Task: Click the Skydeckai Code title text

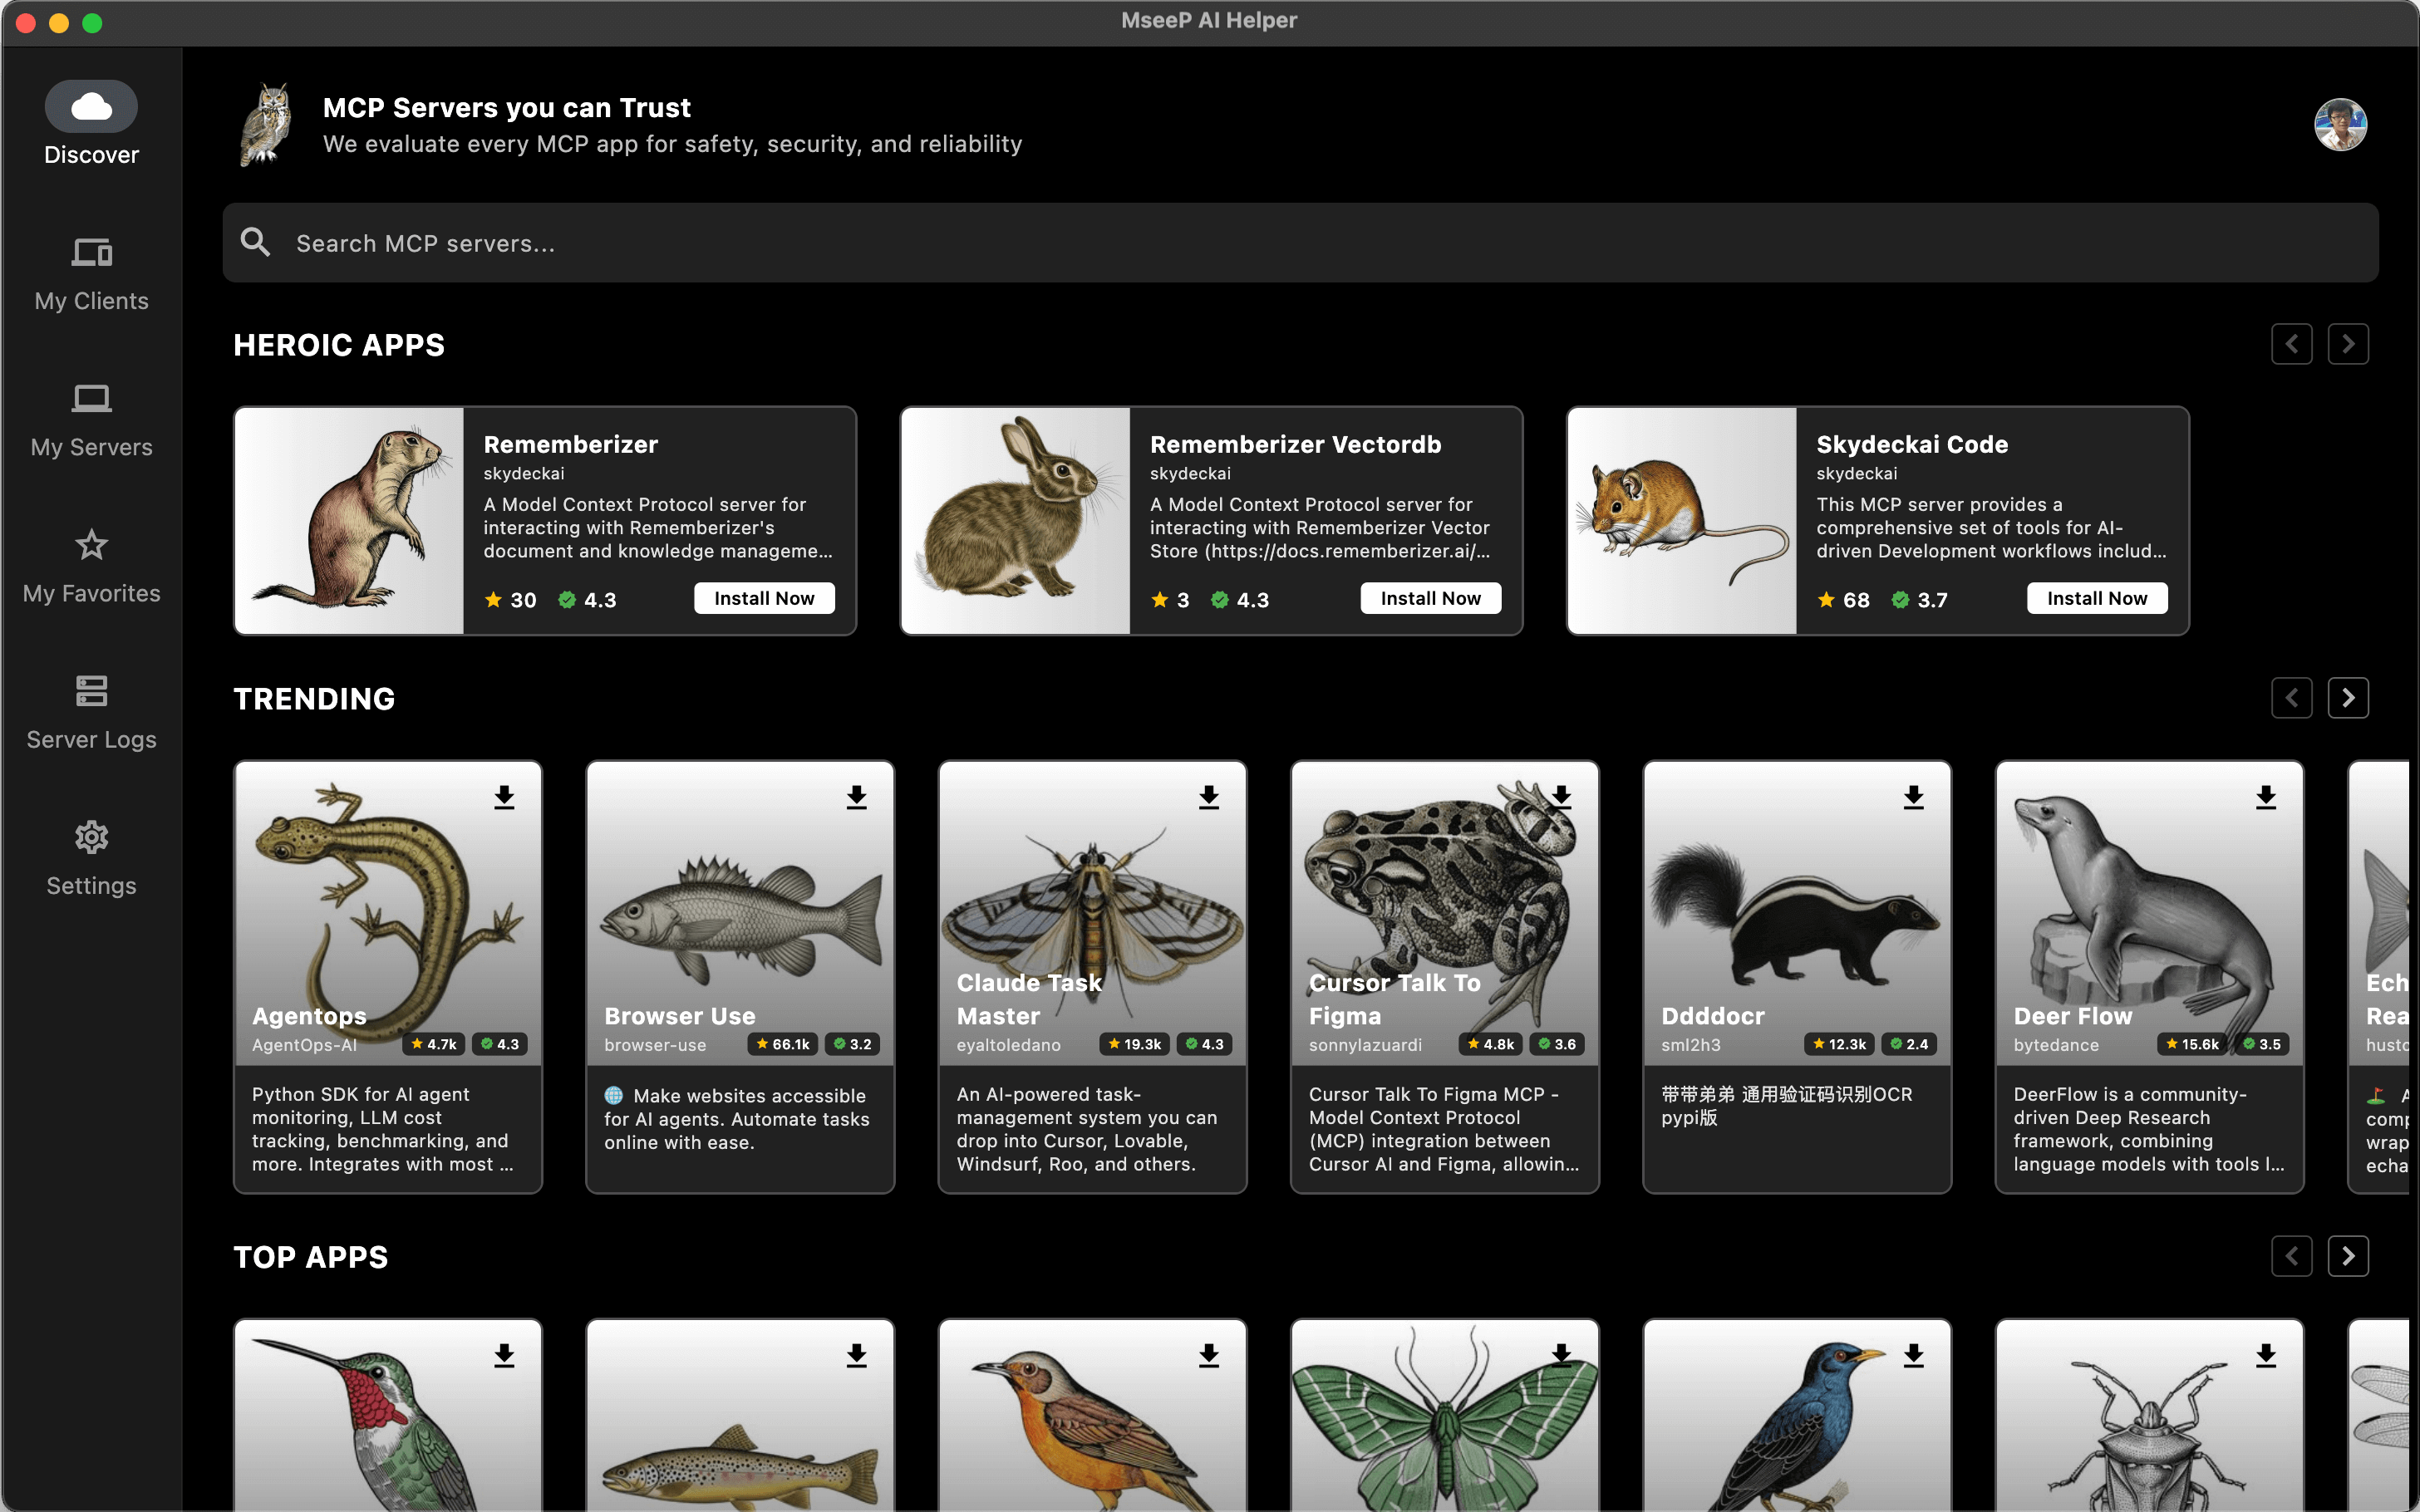Action: coord(1912,444)
